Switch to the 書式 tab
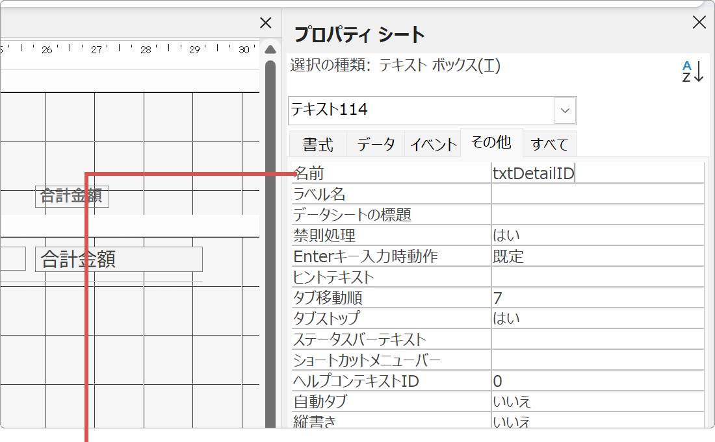The width and height of the screenshot is (715, 442). tap(318, 143)
